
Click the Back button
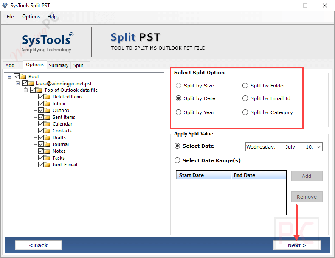pyautogui.click(x=39, y=245)
